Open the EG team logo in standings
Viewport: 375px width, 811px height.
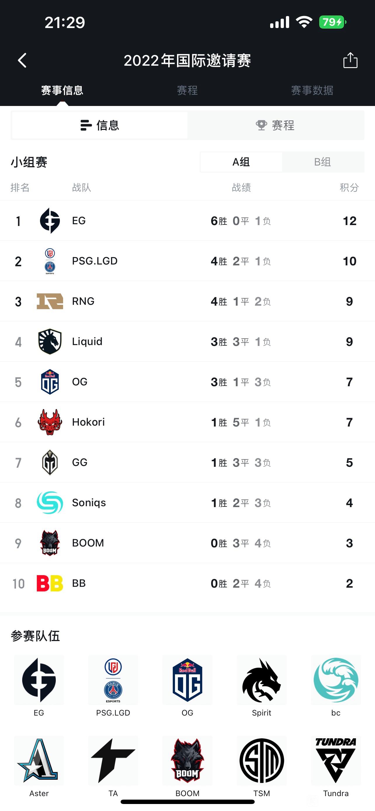[x=50, y=221]
